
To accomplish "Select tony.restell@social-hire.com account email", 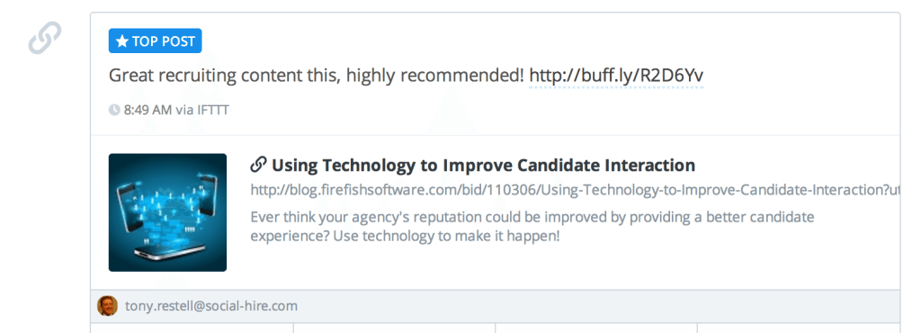I will click(x=210, y=306).
